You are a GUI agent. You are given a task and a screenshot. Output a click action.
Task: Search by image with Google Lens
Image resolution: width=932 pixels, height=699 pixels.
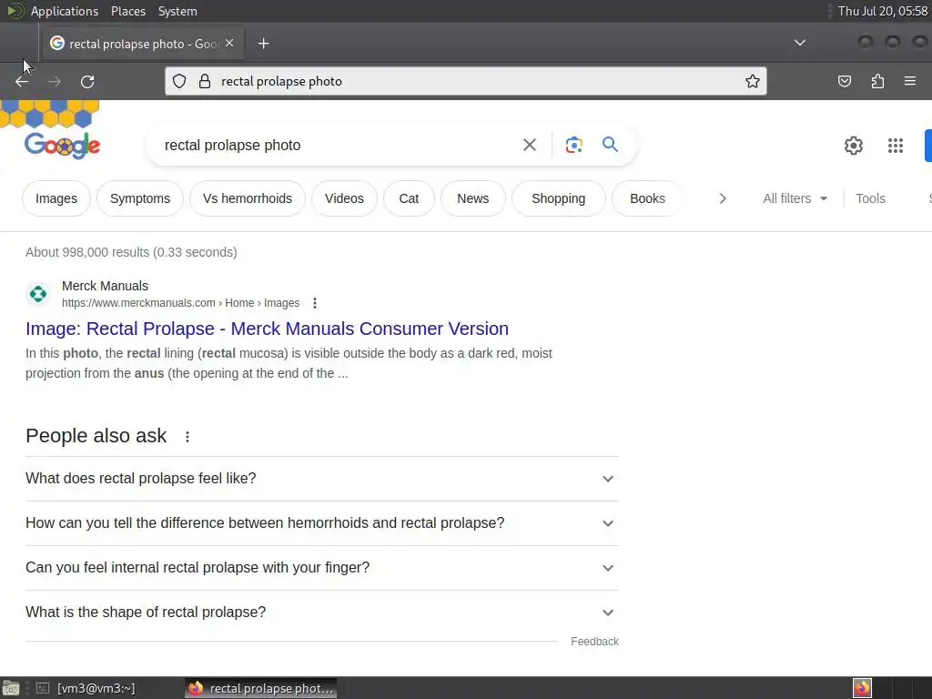pos(573,145)
